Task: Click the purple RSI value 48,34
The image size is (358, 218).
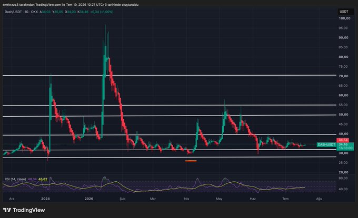Action: click(x=32, y=180)
